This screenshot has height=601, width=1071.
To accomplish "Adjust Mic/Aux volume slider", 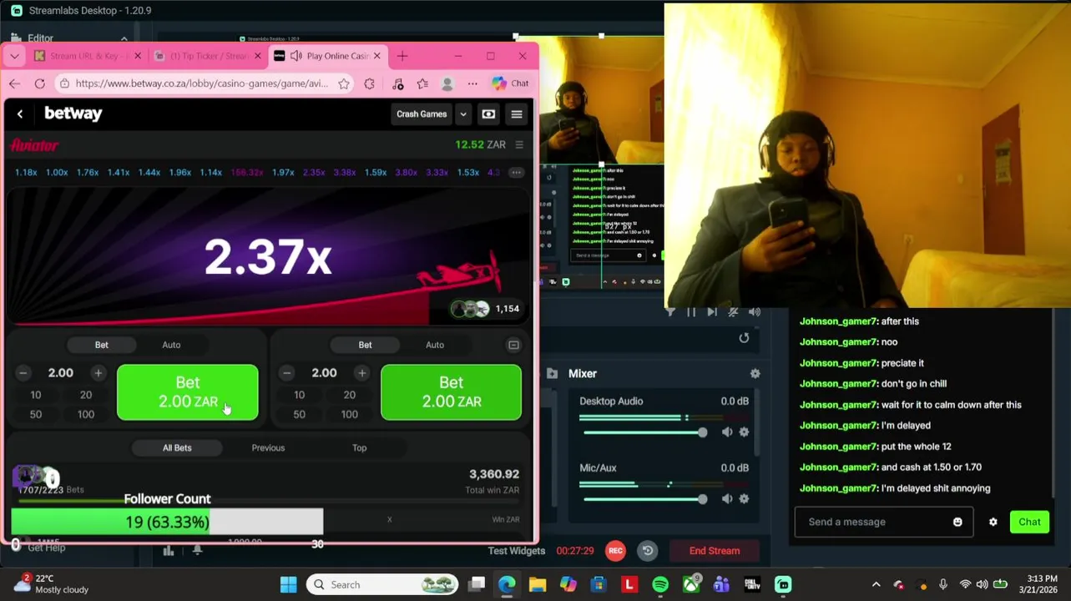I will [702, 499].
